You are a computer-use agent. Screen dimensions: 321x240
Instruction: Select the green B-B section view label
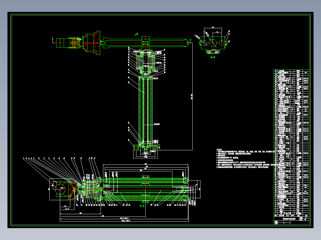pos(213,57)
